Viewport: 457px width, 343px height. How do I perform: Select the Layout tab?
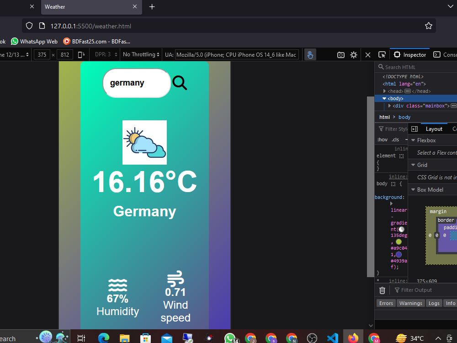434,129
